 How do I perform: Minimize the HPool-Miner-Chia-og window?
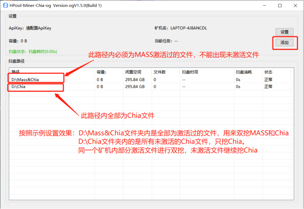tap(264, 5)
